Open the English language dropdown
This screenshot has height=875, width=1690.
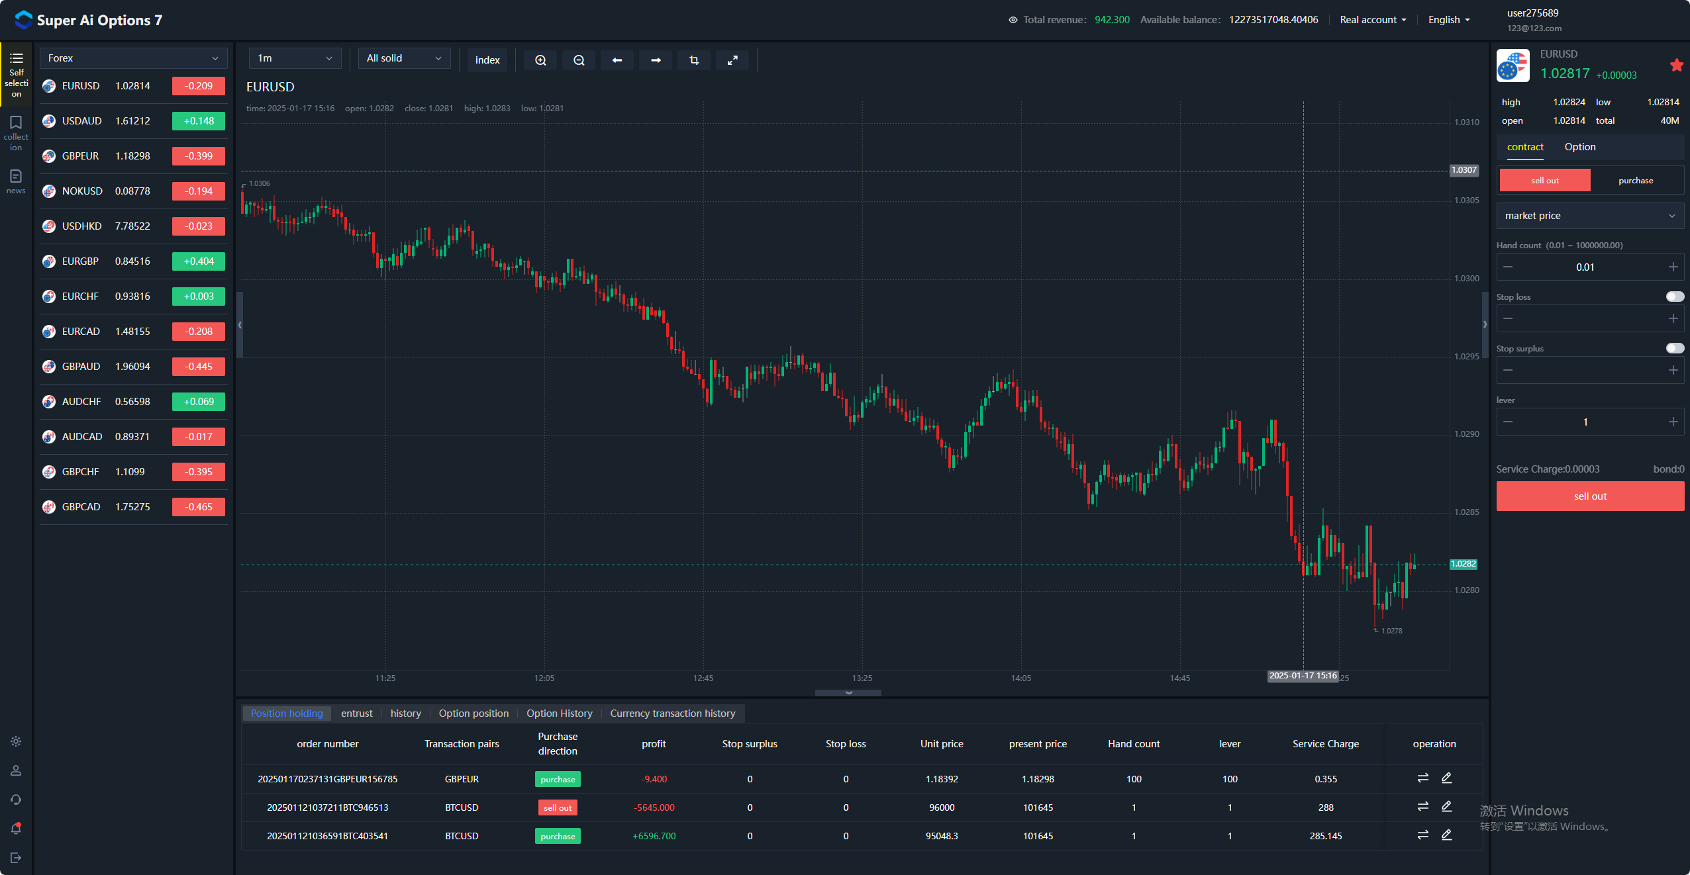coord(1449,20)
